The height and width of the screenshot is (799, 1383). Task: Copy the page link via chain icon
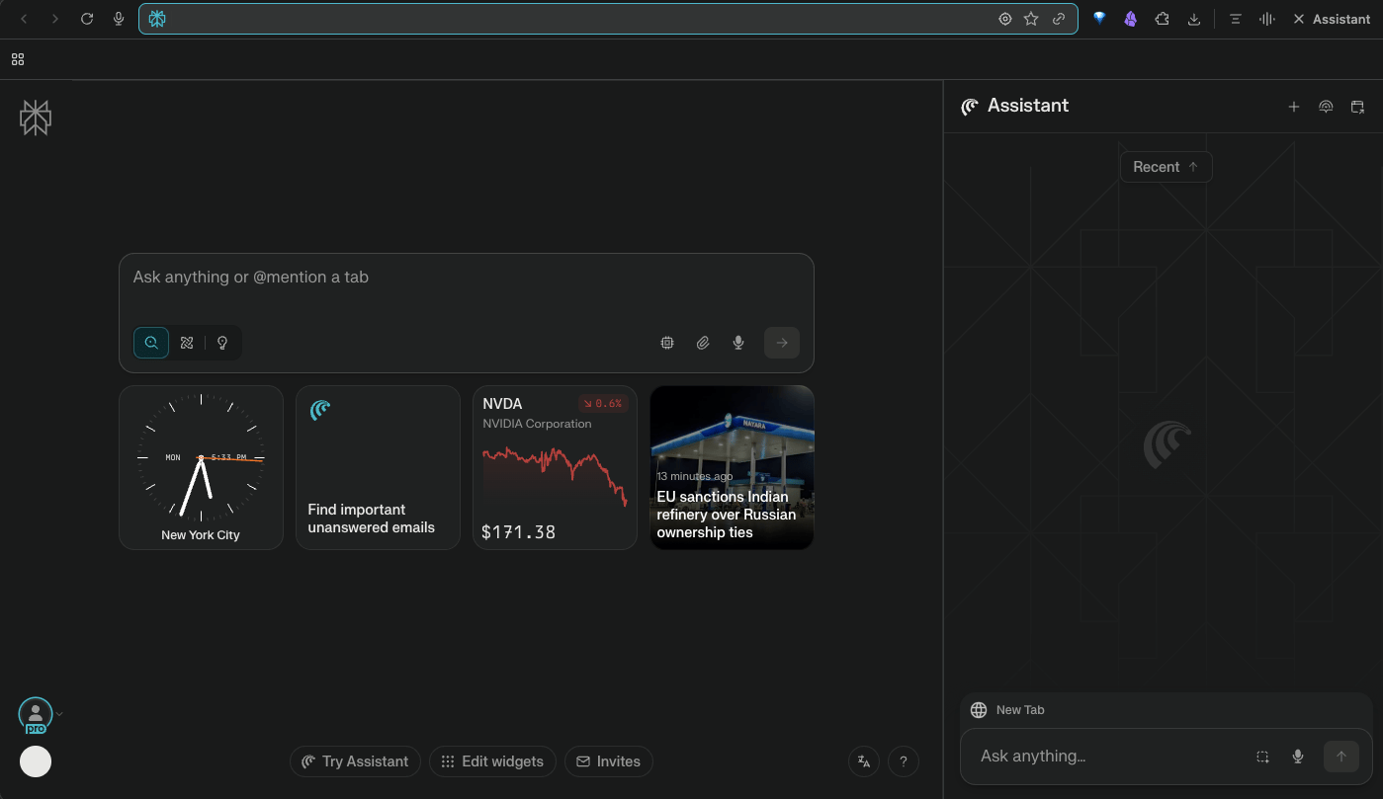1059,19
